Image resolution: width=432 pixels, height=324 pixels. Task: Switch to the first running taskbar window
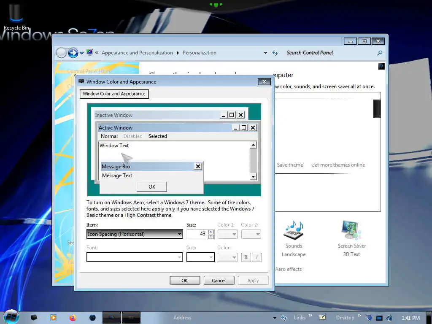111,318
